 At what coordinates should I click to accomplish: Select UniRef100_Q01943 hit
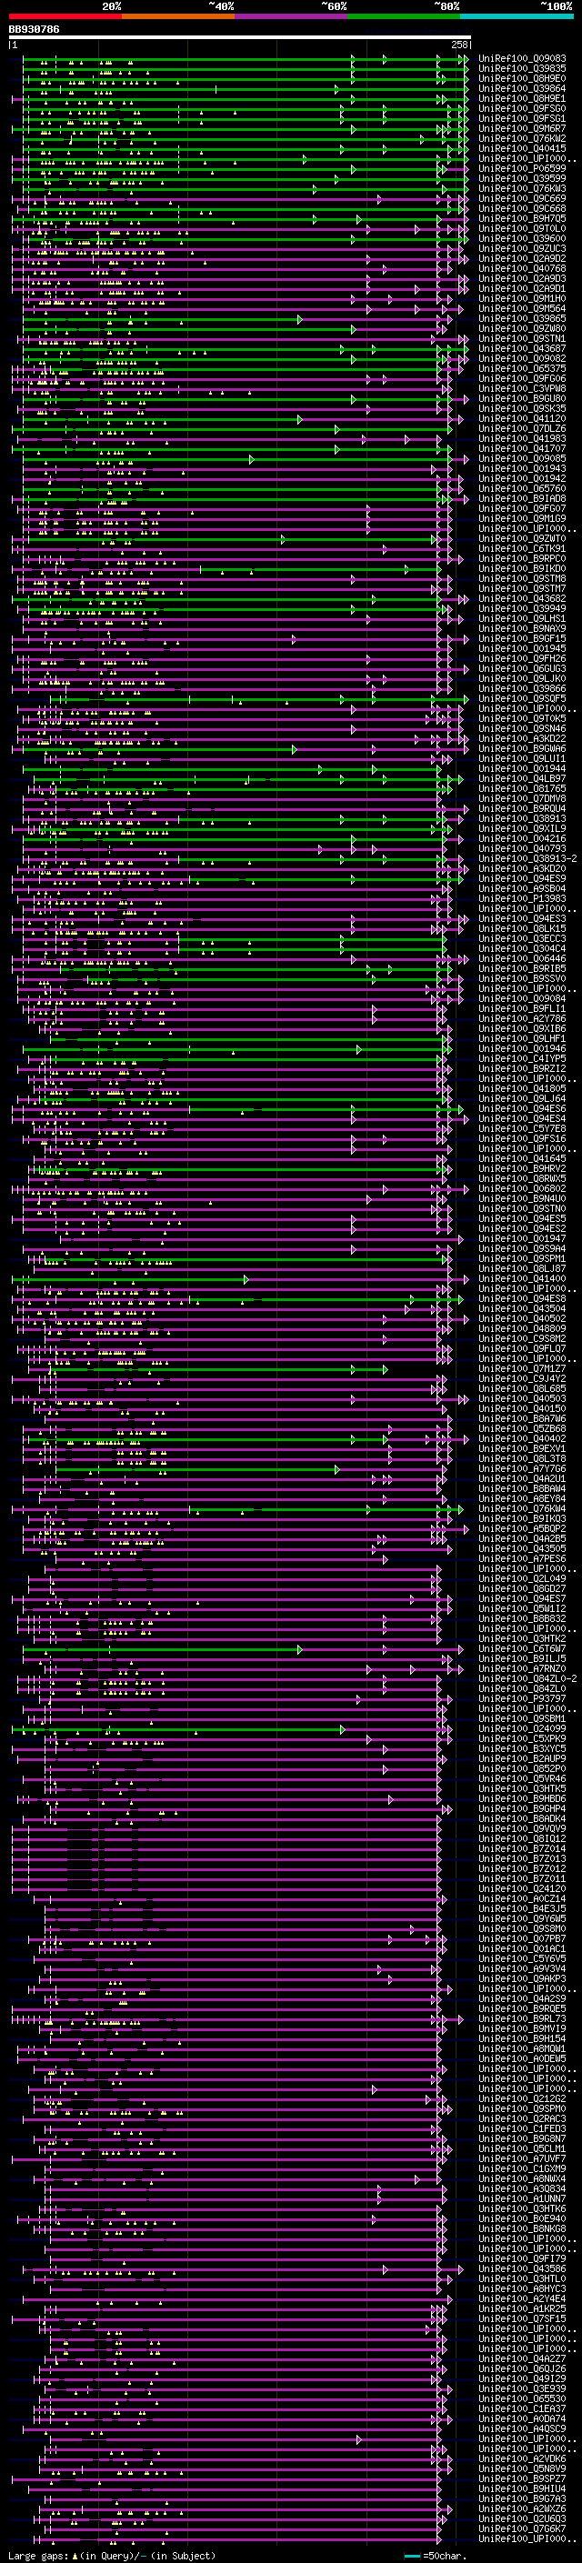pos(522,468)
